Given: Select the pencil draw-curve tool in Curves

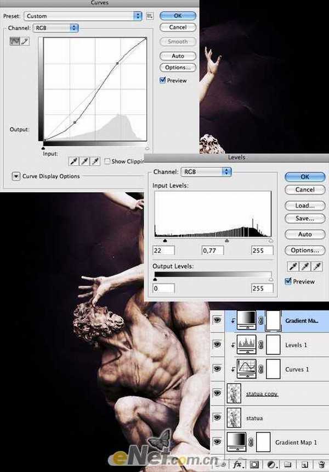Looking at the screenshot, I should [x=25, y=42].
